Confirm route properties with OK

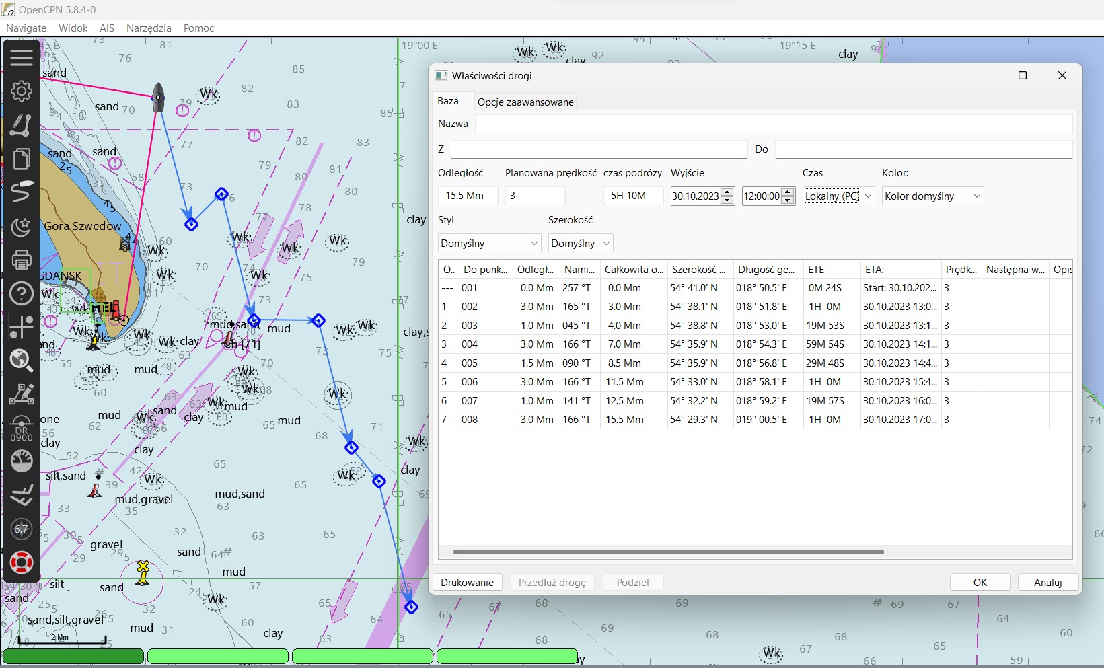click(980, 583)
